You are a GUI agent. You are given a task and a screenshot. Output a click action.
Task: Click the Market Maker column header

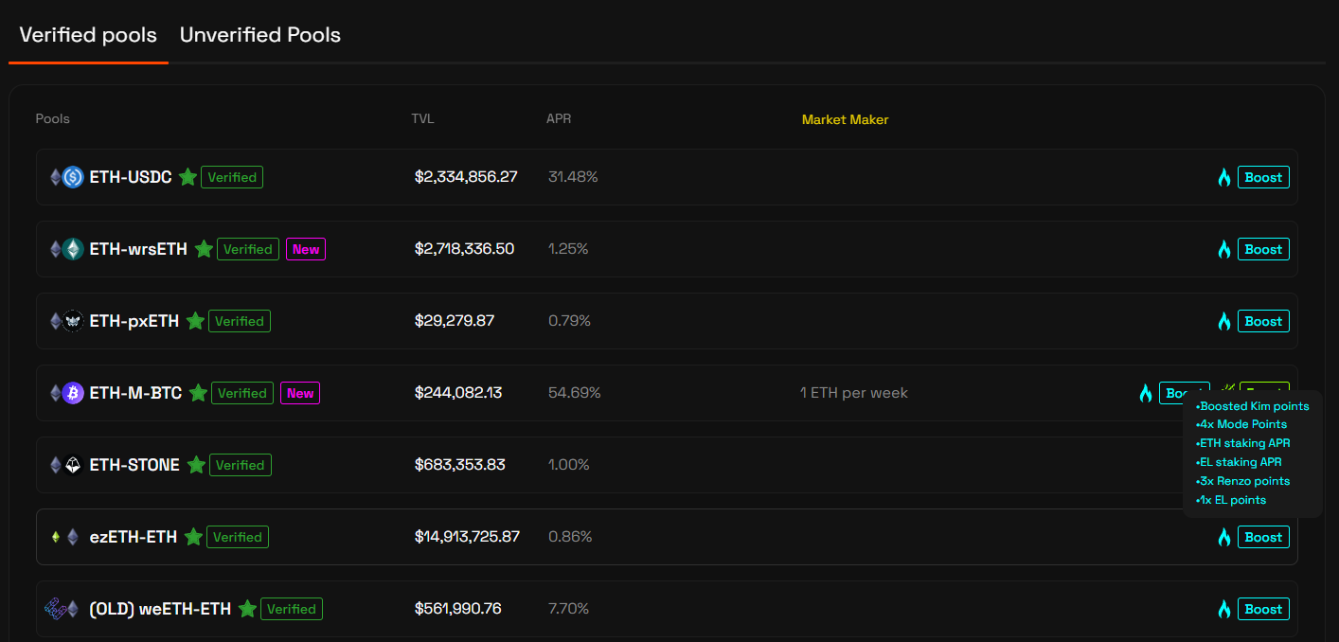point(845,118)
